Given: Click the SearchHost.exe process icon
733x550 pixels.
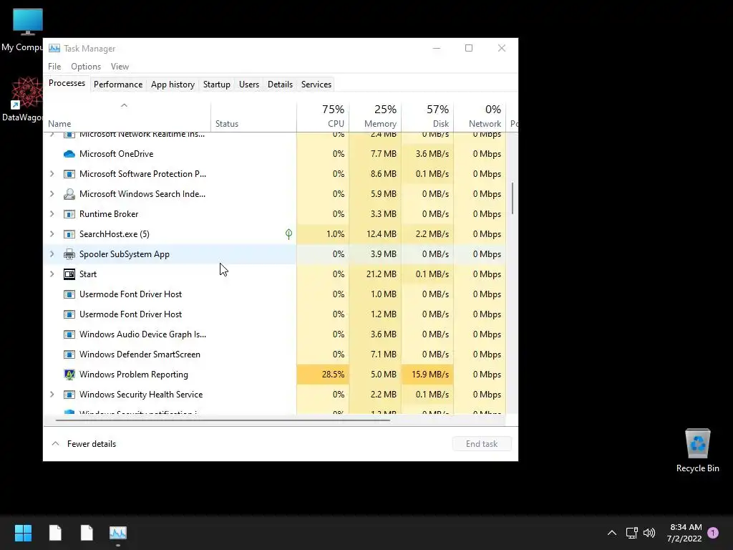Looking at the screenshot, I should pyautogui.click(x=69, y=234).
